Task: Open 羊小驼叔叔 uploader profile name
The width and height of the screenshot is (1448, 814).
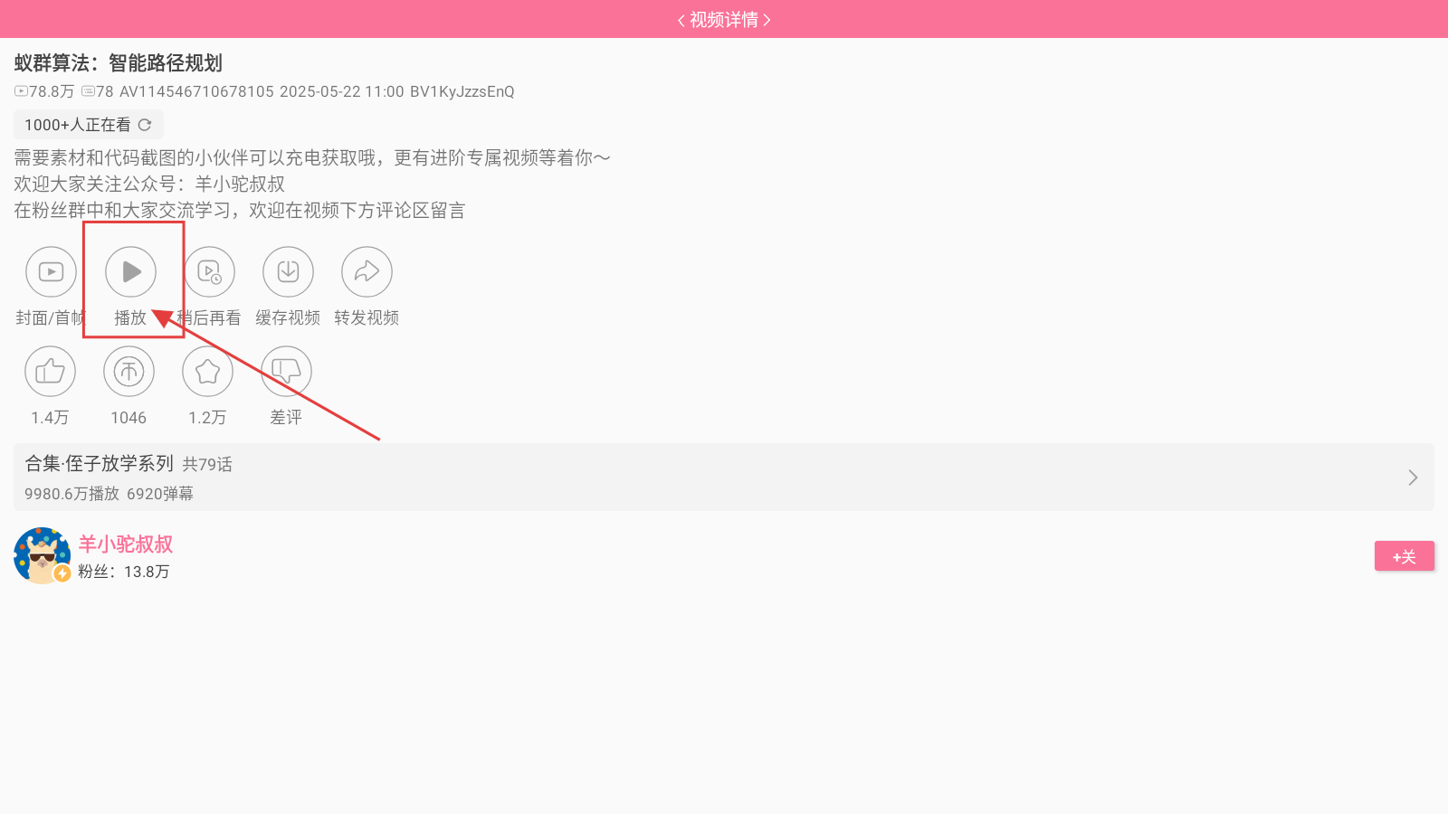Action: click(x=125, y=544)
